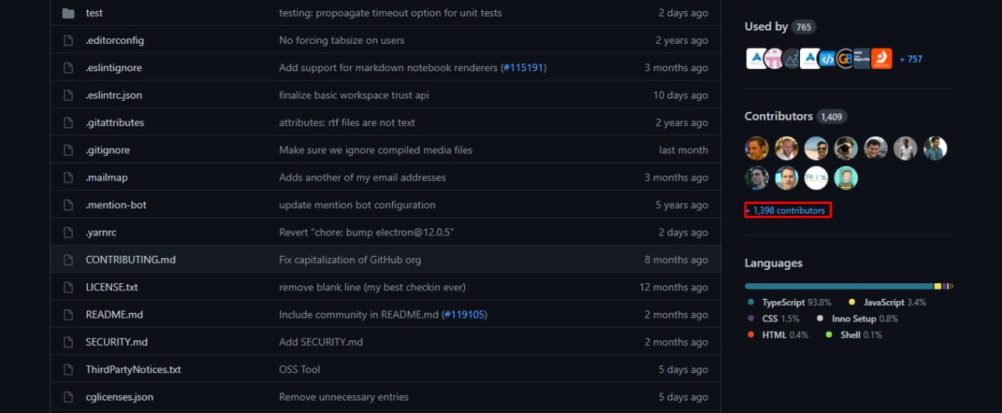Image resolution: width=1002 pixels, height=413 pixels.
Task: Open the test folder icon
Action: pos(68,13)
